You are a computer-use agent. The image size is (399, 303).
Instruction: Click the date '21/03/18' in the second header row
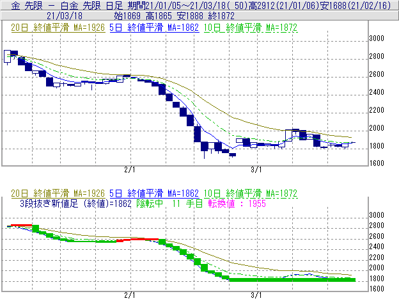pyautogui.click(x=65, y=16)
